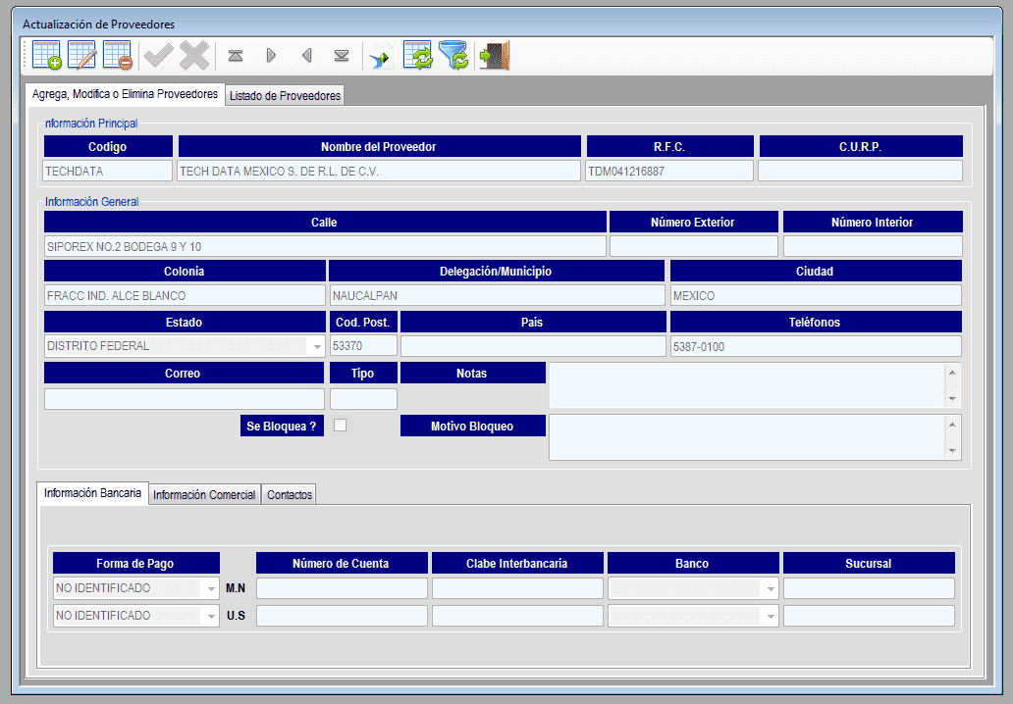This screenshot has height=704, width=1013.
Task: Click the empty C.U.R.P. field
Action: 860,171
